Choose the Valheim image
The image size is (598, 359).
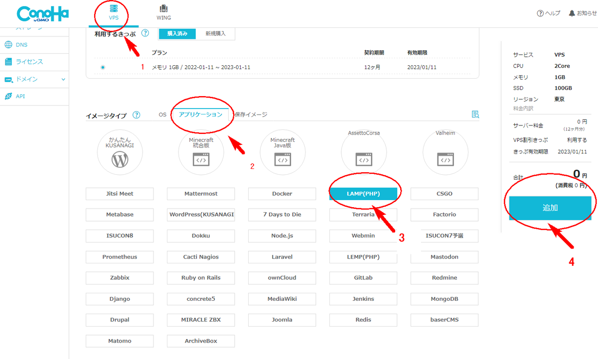(x=445, y=152)
